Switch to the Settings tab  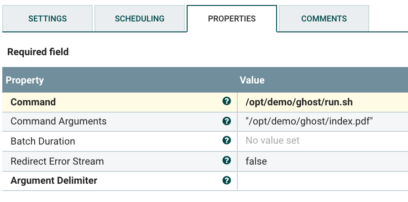coord(47,19)
